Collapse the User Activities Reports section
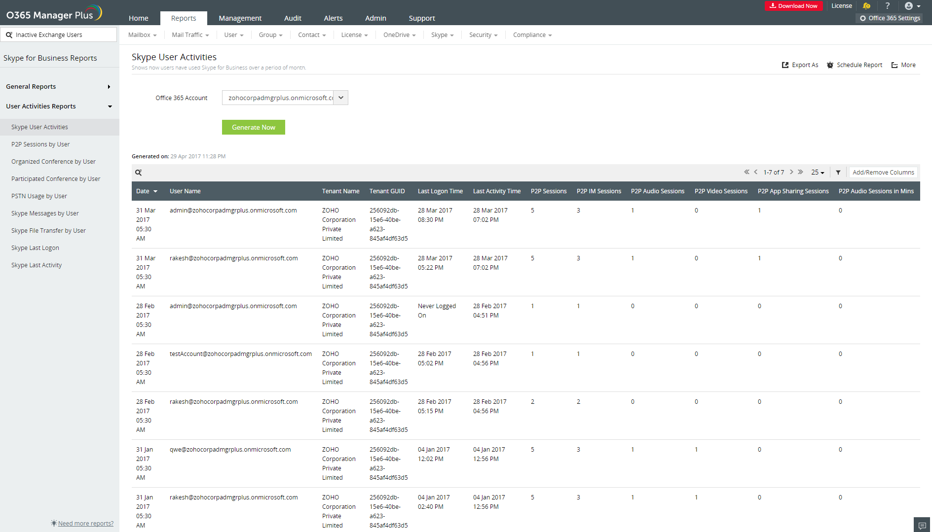Image resolution: width=932 pixels, height=532 pixels. (59, 106)
